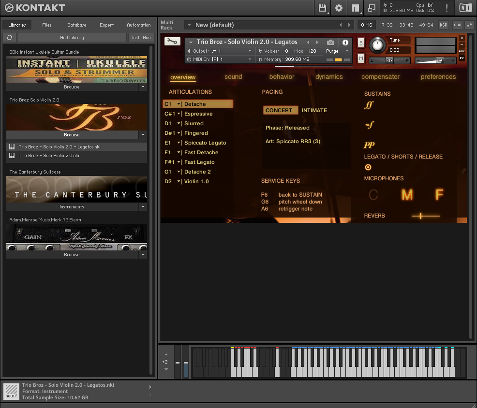Open the KSP script button
The image size is (477, 408).
[x=443, y=25]
